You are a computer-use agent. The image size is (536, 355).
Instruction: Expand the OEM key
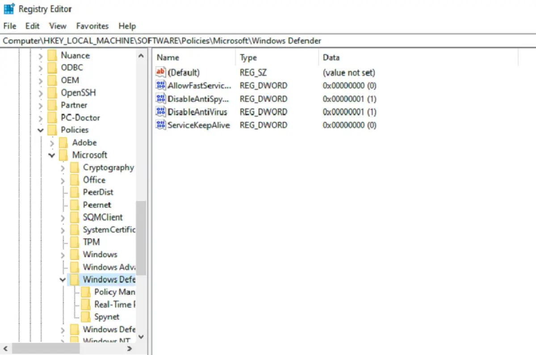tap(41, 81)
